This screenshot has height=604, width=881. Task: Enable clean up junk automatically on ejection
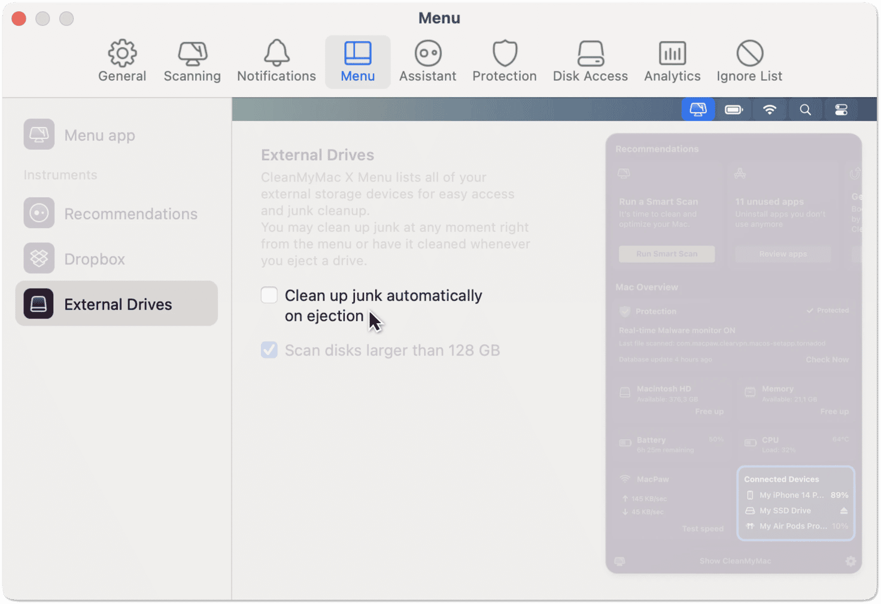[x=269, y=295]
